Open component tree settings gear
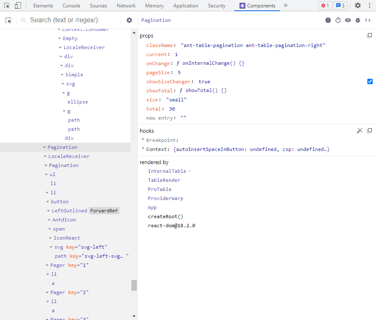 (129, 20)
